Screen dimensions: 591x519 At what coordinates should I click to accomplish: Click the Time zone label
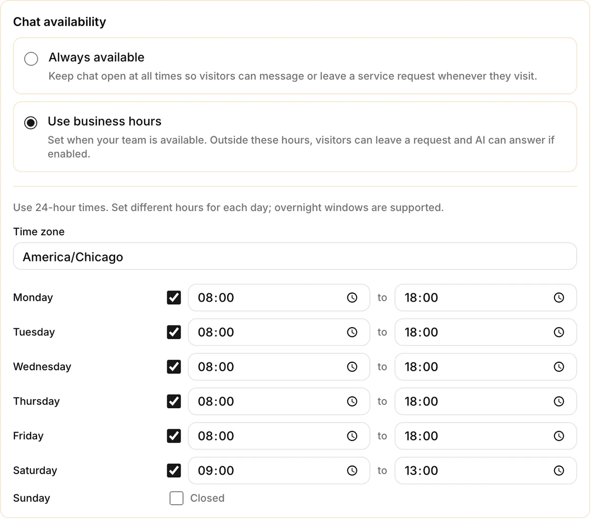coord(39,232)
